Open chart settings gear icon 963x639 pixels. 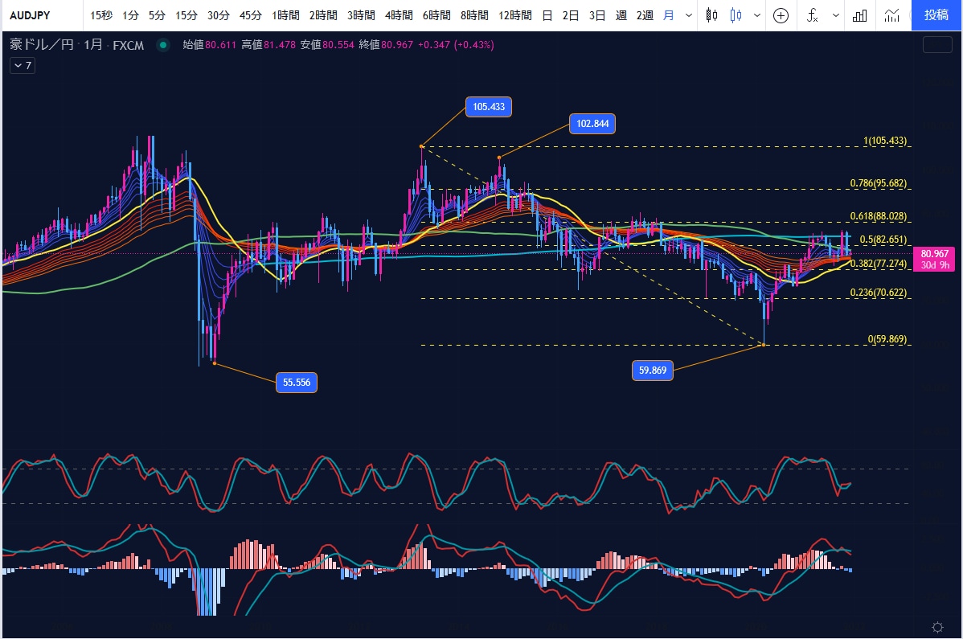pyautogui.click(x=937, y=627)
